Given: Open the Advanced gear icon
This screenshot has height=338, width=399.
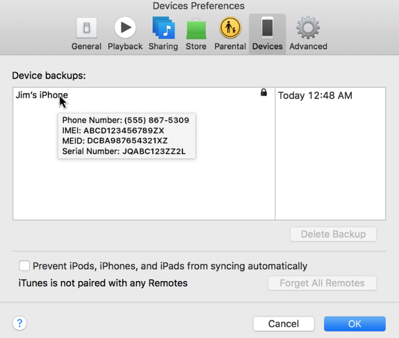Looking at the screenshot, I should tap(308, 28).
